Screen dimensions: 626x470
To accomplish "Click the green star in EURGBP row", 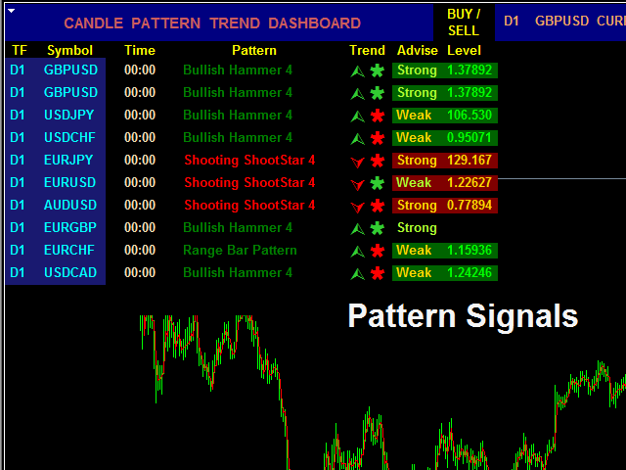I will tap(378, 228).
